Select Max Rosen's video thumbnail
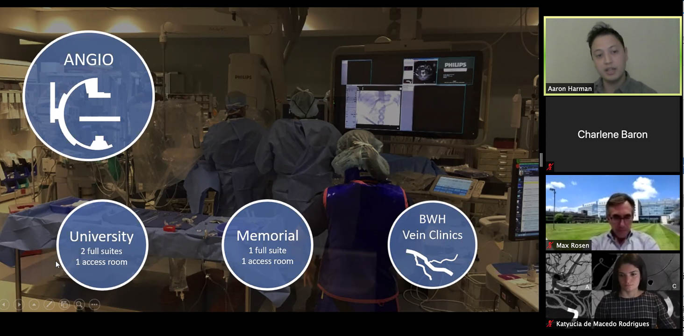 612,212
